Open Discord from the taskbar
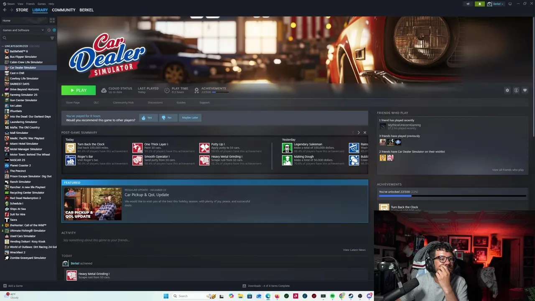Image resolution: width=535 pixels, height=301 pixels. [369, 296]
